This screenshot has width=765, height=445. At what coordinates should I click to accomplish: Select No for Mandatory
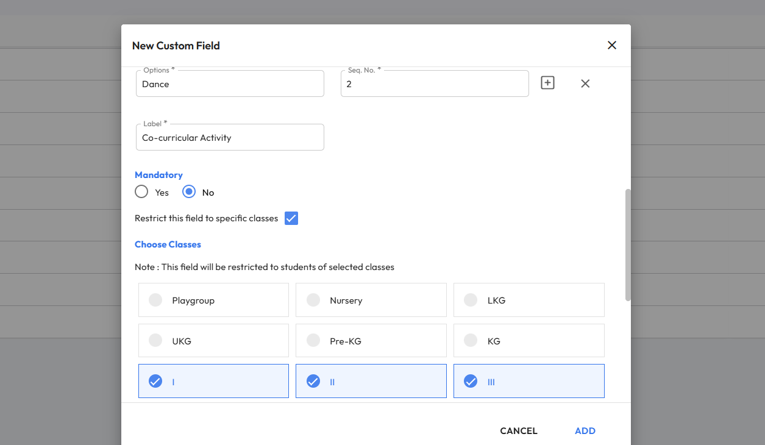click(190, 192)
